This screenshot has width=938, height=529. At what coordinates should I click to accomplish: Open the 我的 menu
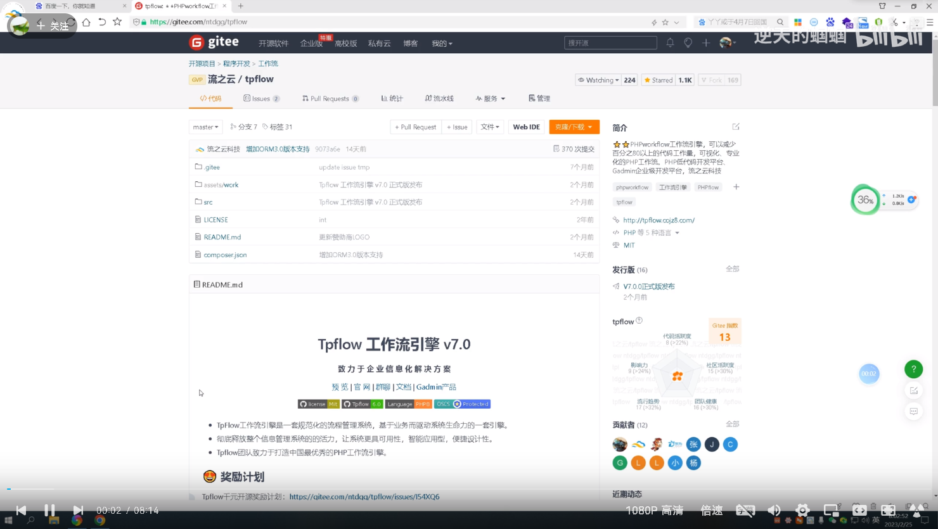(x=442, y=43)
